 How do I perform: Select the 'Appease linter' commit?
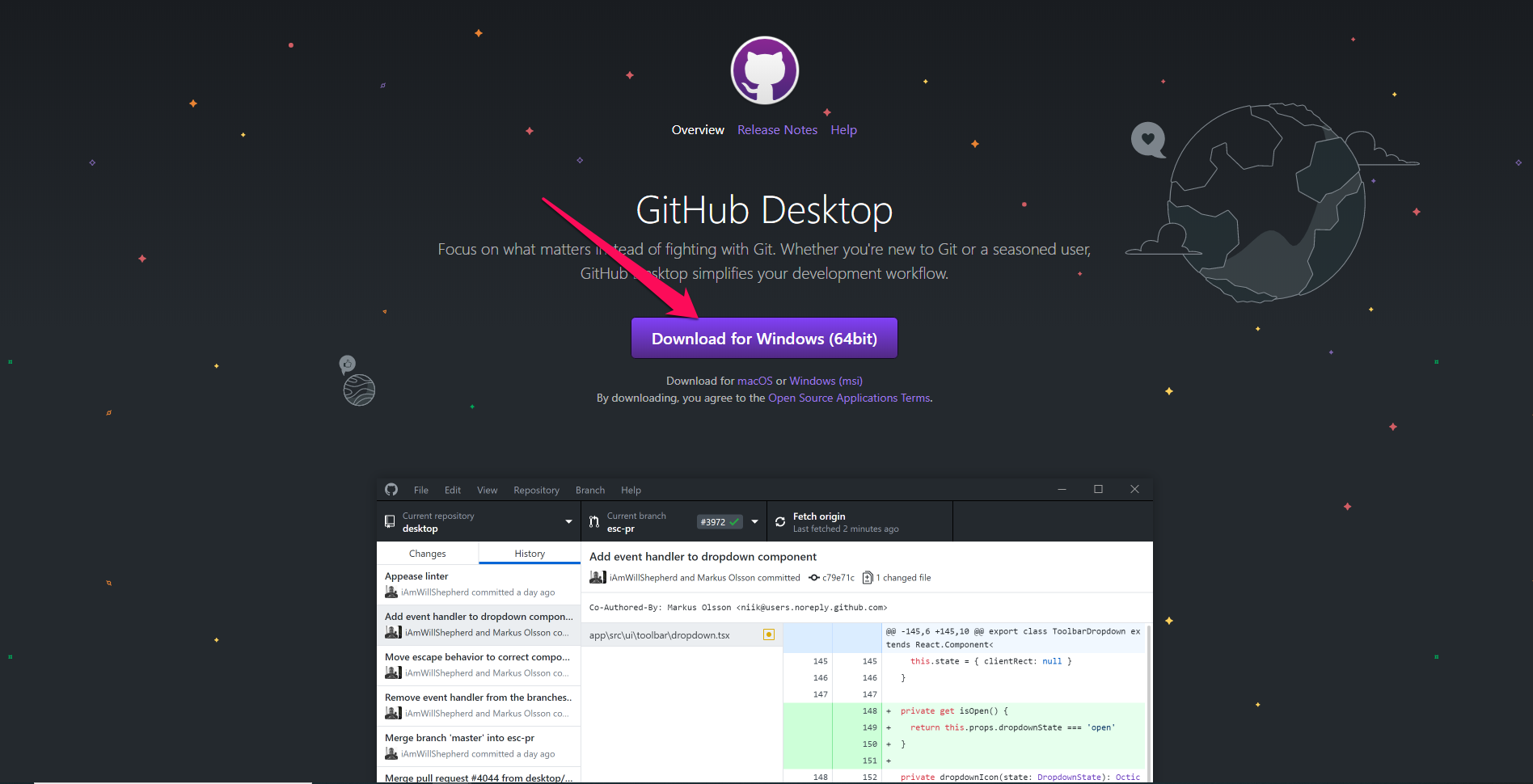point(479,584)
